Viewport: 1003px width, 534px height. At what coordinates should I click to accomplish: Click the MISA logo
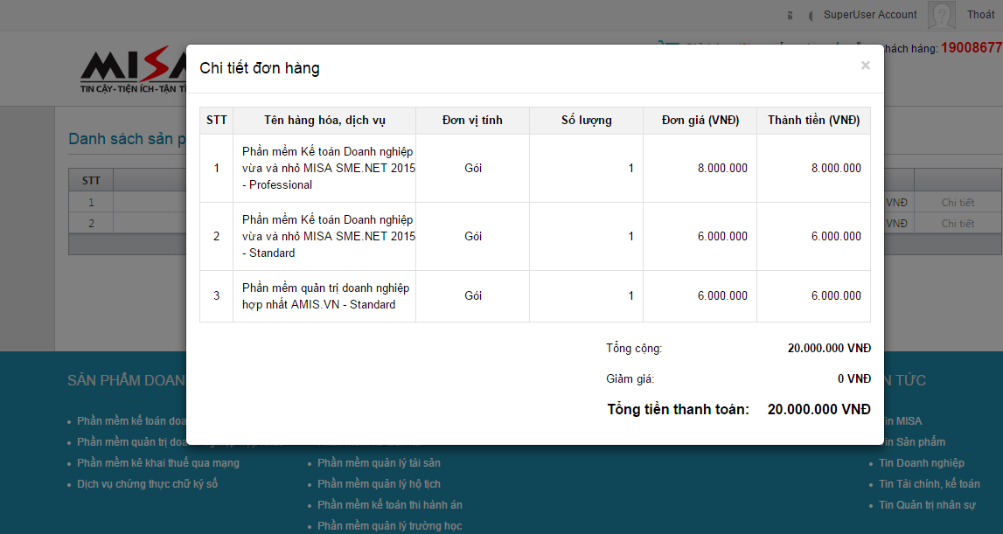click(133, 70)
